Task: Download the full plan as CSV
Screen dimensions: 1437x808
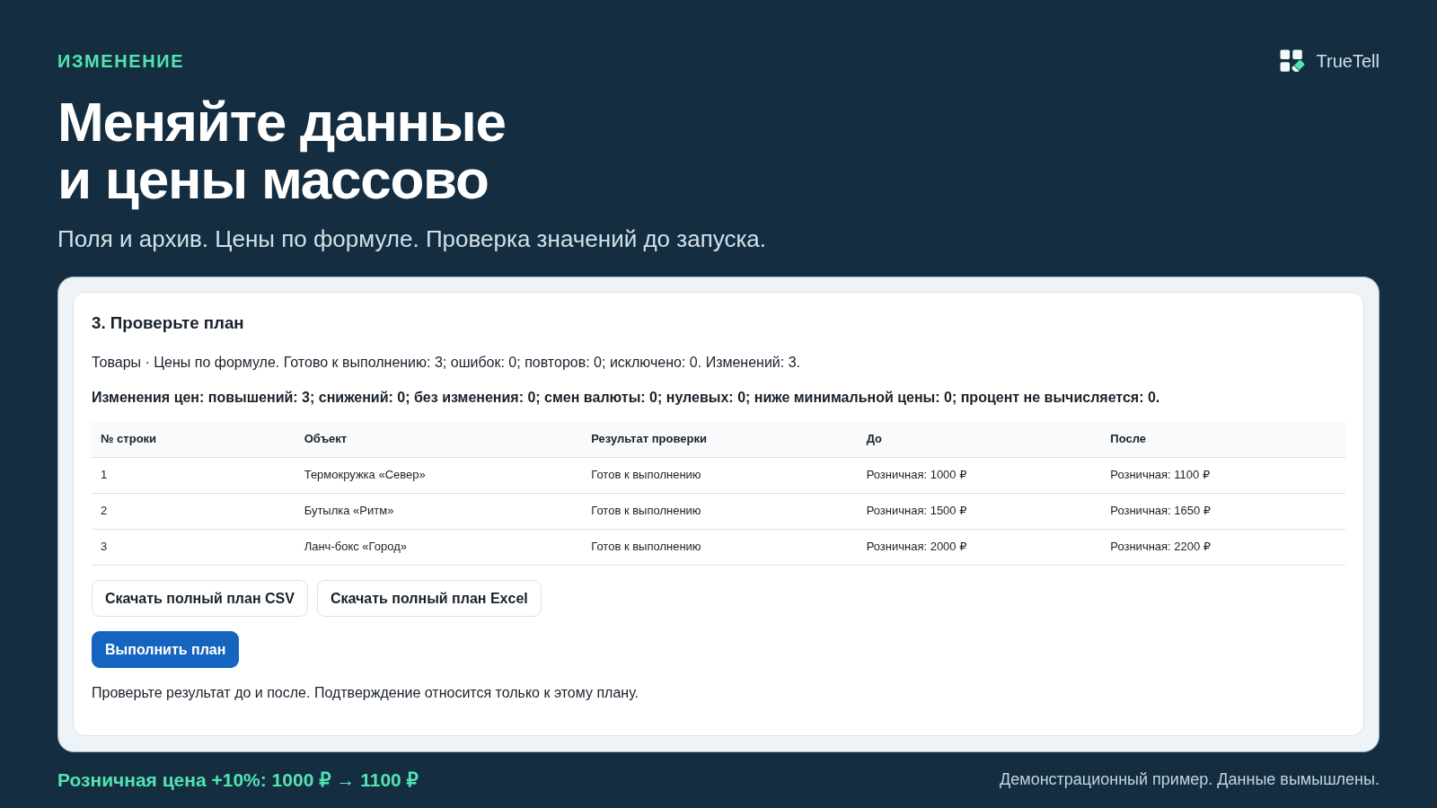Action: [x=199, y=599]
